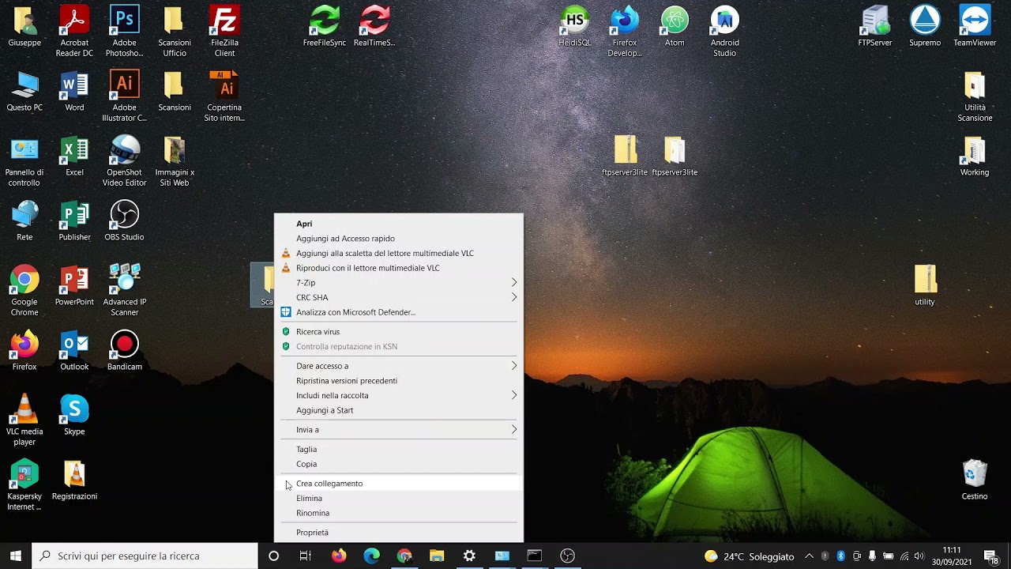1011x569 pixels.
Task: Expand Includi nella raccolta submenu
Action: point(398,395)
